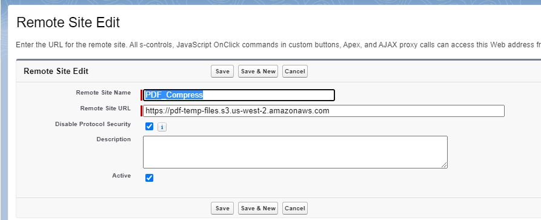
Task: Click into the Remote Site URL field
Action: (324, 111)
